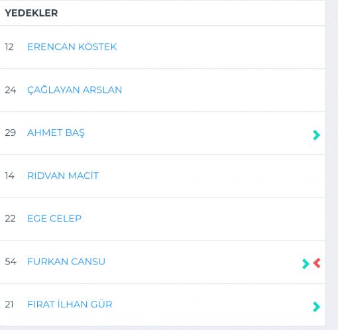Screen dimensions: 338x330
Task: Open Furkan Cansu player link
Action: click(66, 262)
